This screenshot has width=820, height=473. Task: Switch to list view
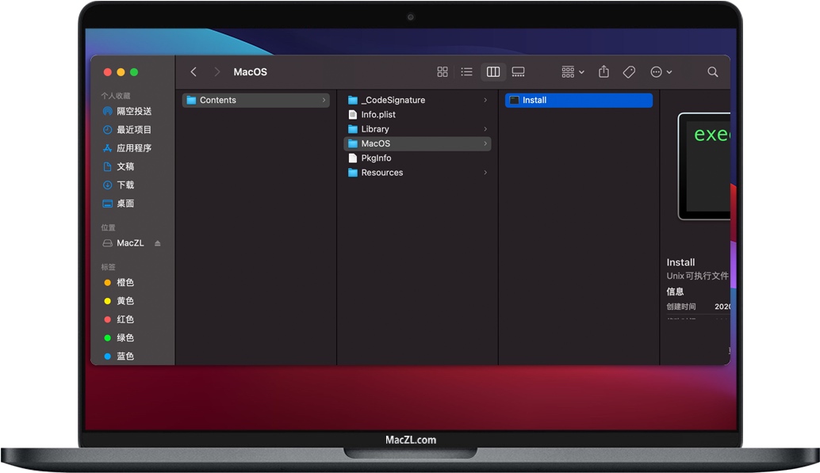(x=467, y=72)
